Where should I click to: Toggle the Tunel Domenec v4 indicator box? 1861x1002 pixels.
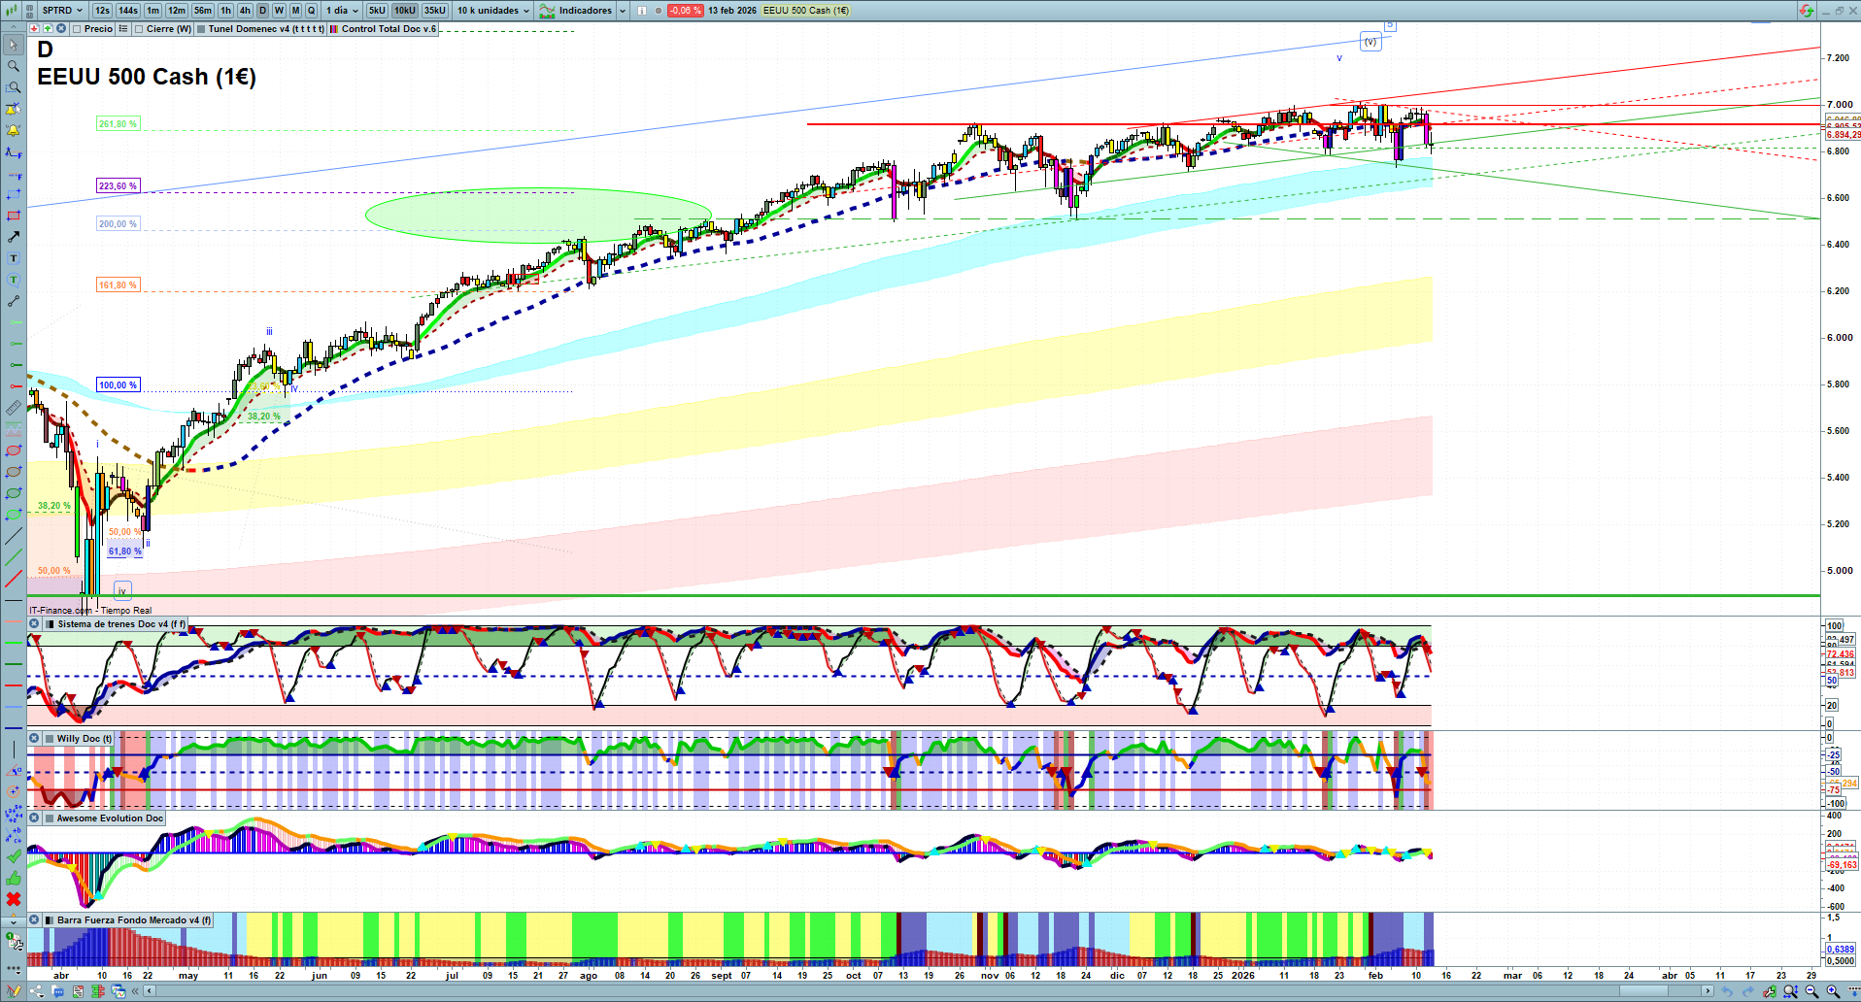pyautogui.click(x=201, y=29)
